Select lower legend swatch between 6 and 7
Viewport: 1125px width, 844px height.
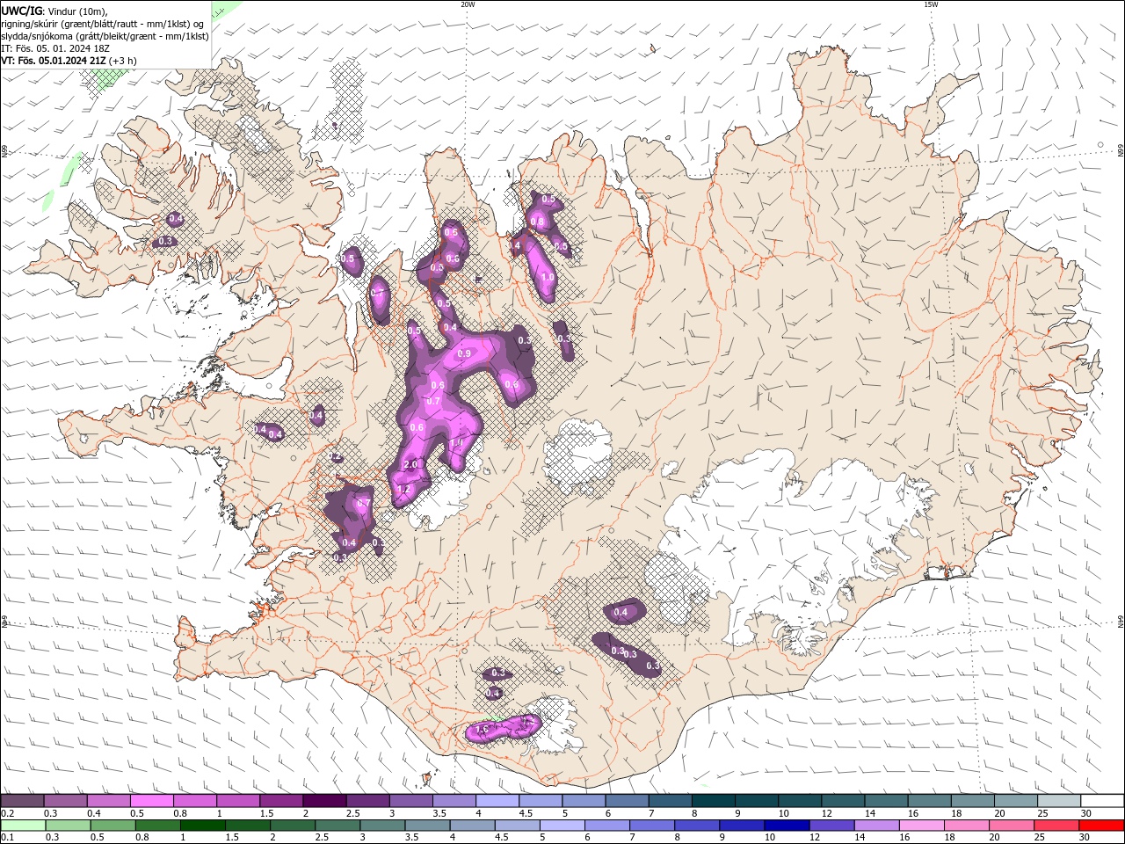point(606,826)
